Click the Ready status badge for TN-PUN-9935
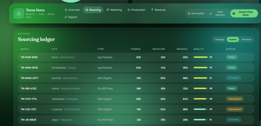The width and height of the screenshot is (261, 126). coord(232,57)
